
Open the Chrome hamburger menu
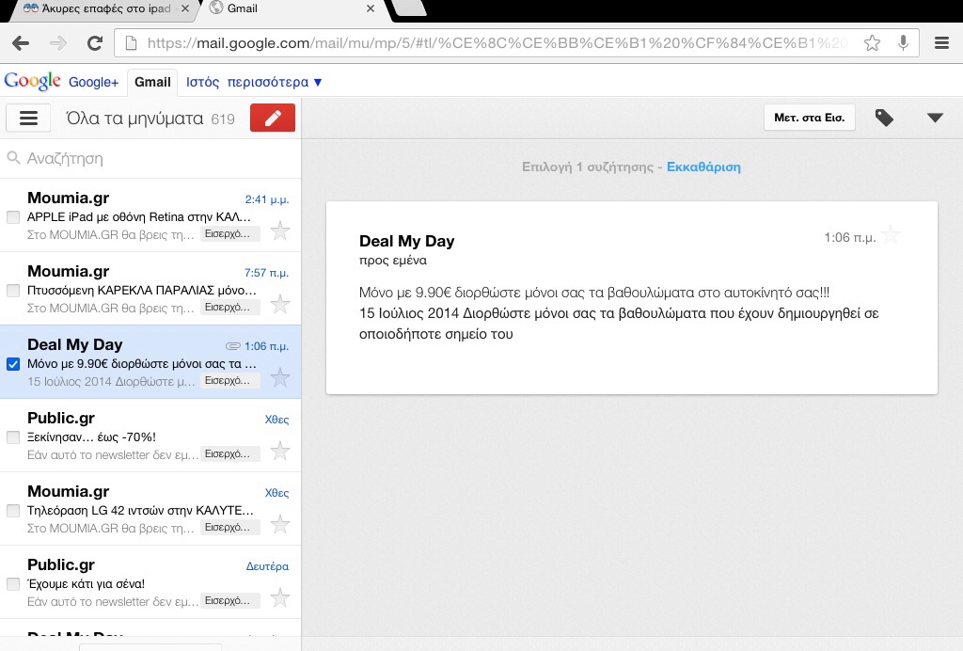(x=941, y=43)
